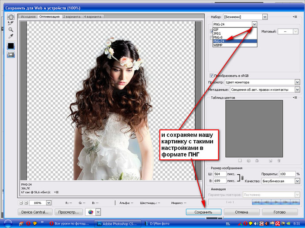This screenshot has height=228, width=305.
Task: Toggle the Преобразовать в sRGB checkbox
Action: point(211,76)
